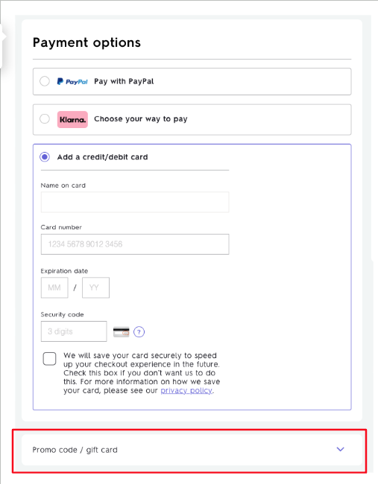Click the MM expiration month field
The width and height of the screenshot is (378, 484).
click(54, 287)
